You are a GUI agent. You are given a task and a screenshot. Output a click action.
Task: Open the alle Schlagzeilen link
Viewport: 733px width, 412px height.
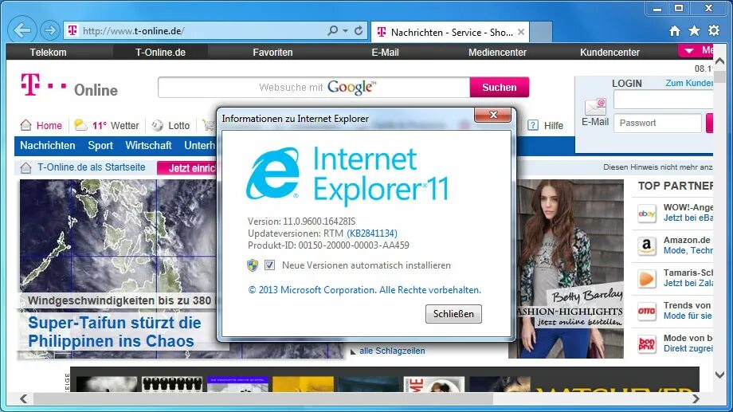[x=392, y=351]
